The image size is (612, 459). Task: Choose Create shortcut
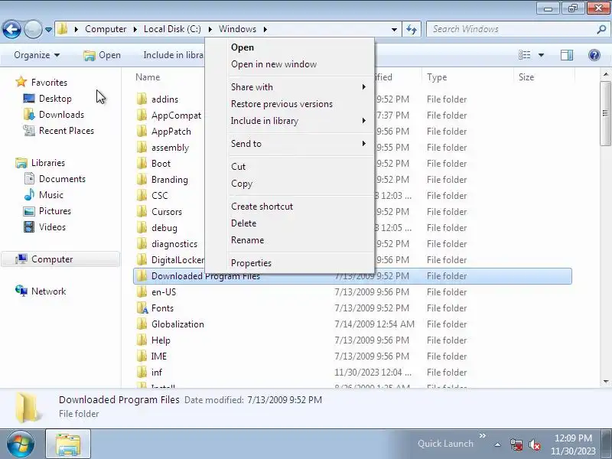(x=290, y=207)
